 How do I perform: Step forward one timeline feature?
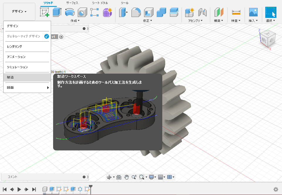27,189
